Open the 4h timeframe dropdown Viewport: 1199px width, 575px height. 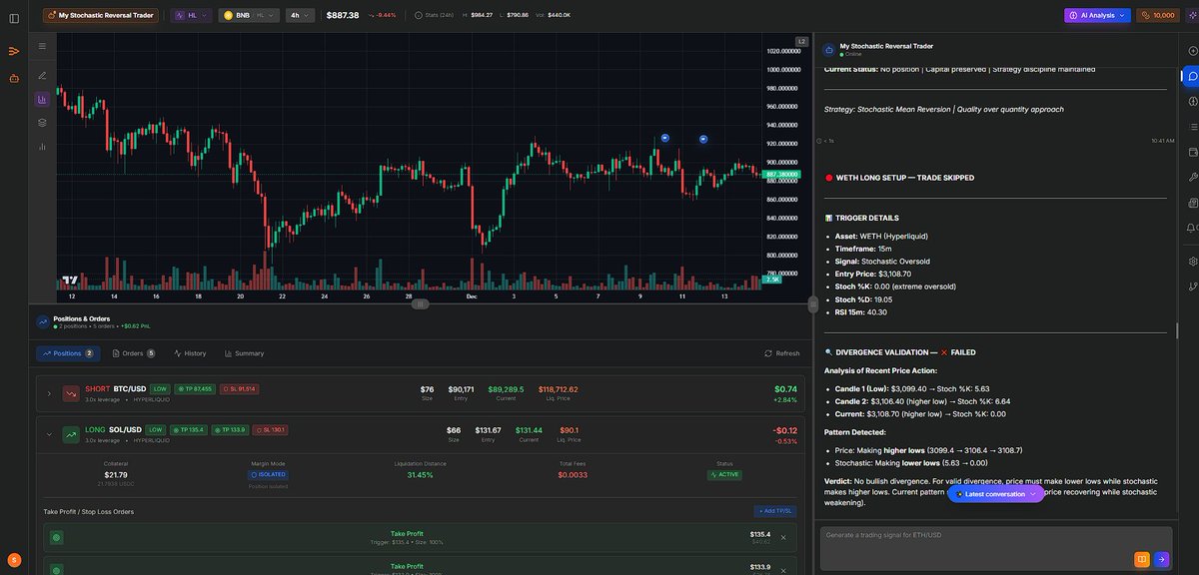click(x=300, y=15)
